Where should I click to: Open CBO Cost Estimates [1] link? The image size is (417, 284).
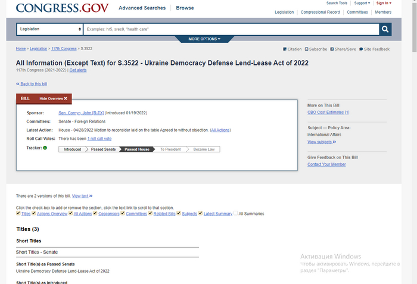328,113
